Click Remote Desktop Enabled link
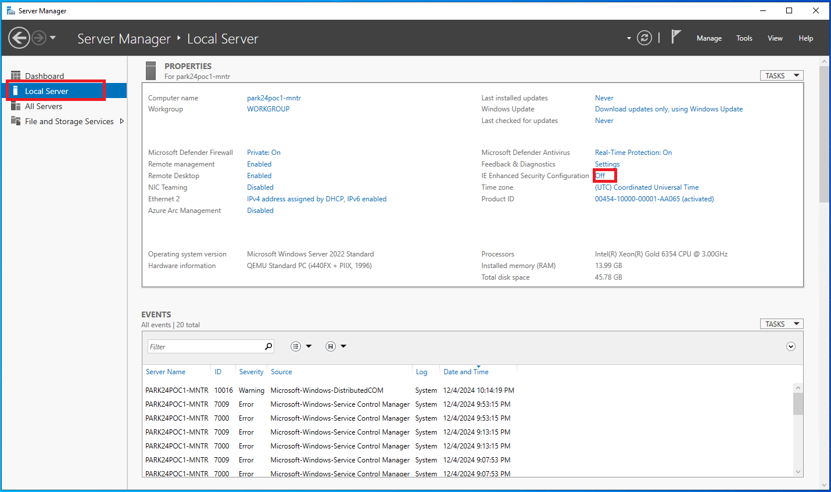This screenshot has height=492, width=831. [259, 176]
